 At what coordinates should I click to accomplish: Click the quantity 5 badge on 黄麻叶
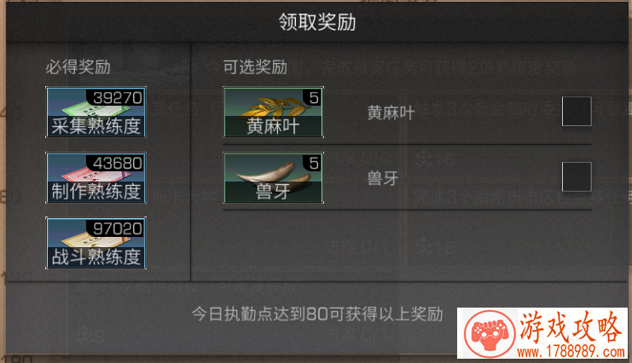pyautogui.click(x=313, y=97)
